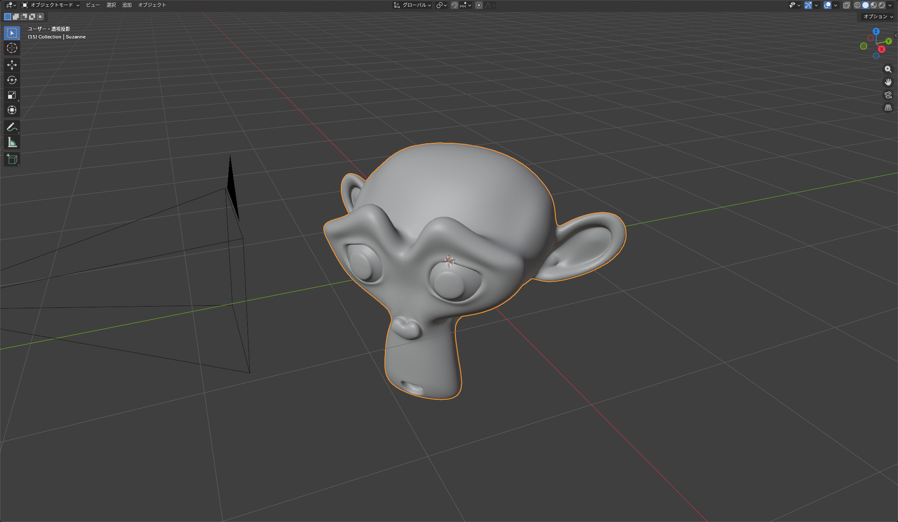Click the "ユーザー・透視投影" view label
Screen dimensions: 898x522
click(x=49, y=29)
